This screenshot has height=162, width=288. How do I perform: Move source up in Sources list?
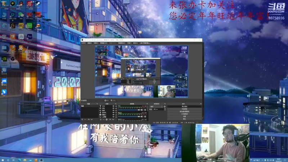(x=110, y=120)
